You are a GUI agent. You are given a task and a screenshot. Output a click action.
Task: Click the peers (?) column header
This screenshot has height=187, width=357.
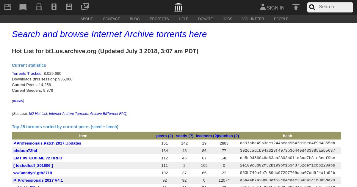[165, 136]
